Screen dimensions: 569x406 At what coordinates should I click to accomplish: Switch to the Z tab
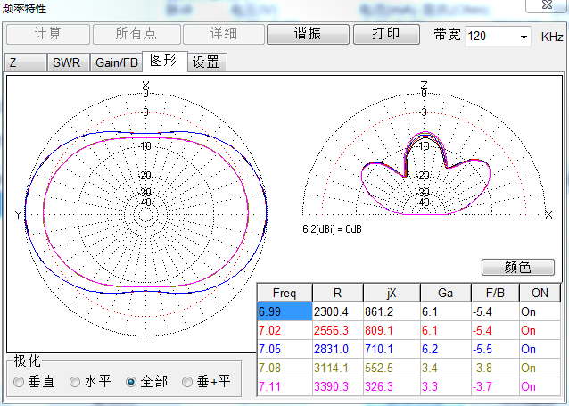coord(25,62)
